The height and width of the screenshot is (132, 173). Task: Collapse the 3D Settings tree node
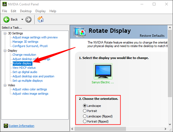click(x=5, y=33)
